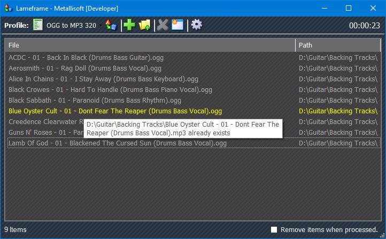Select Black Sabbath Paranoid track row

[x=95, y=100]
